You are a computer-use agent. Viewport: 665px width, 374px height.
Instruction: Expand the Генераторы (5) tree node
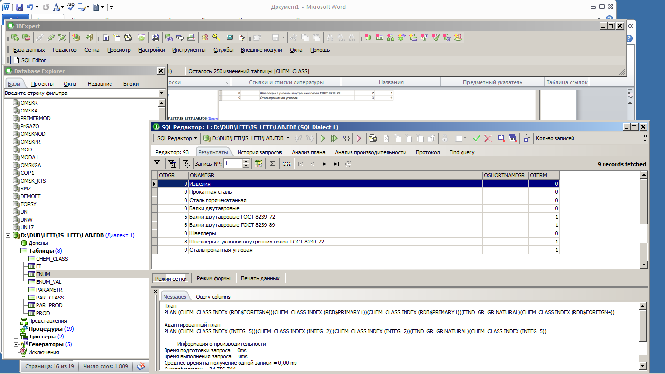[x=16, y=344]
